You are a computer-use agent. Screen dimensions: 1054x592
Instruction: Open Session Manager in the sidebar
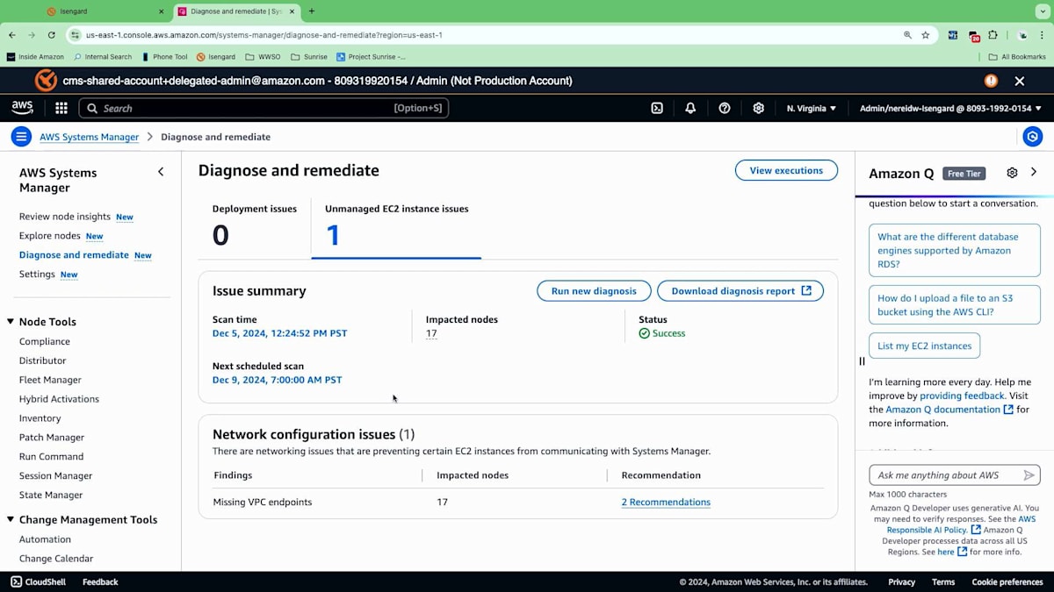coord(55,475)
